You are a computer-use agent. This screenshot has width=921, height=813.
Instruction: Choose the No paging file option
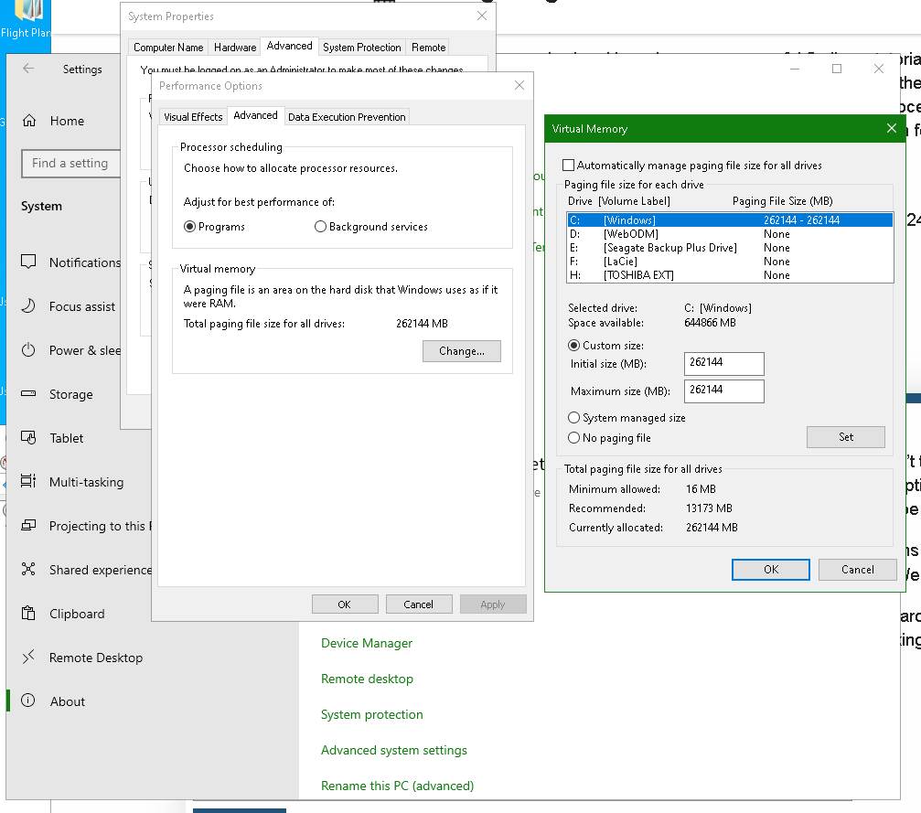click(x=574, y=438)
